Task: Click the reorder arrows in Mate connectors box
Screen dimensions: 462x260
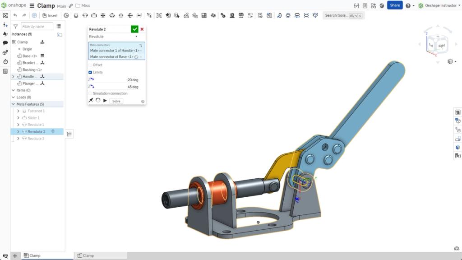Action: point(142,46)
